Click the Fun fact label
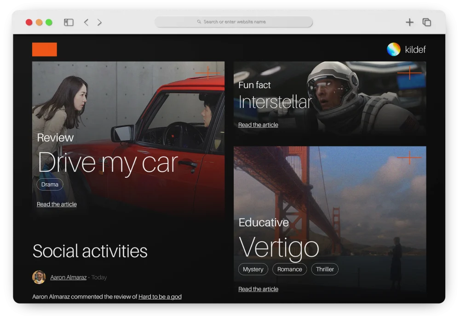 tap(254, 85)
